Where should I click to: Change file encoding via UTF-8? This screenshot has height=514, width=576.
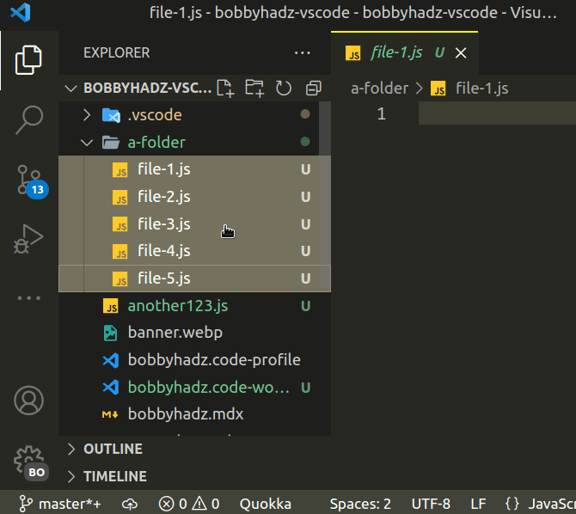click(431, 504)
